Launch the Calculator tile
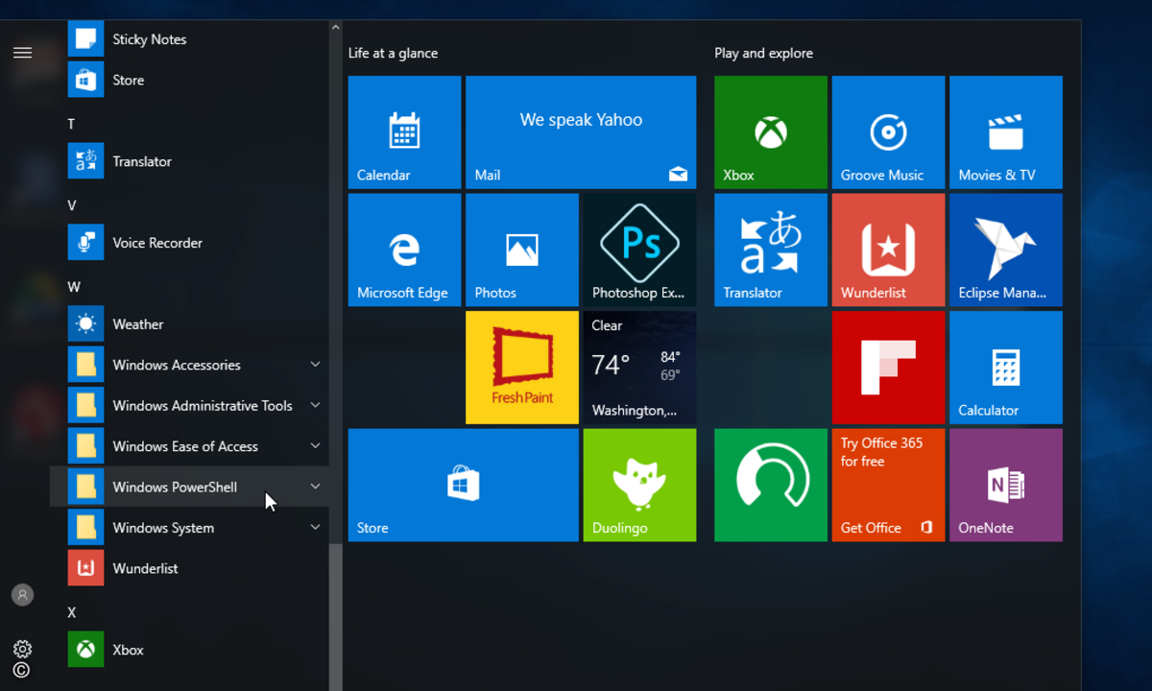The height and width of the screenshot is (691, 1152). [1006, 368]
